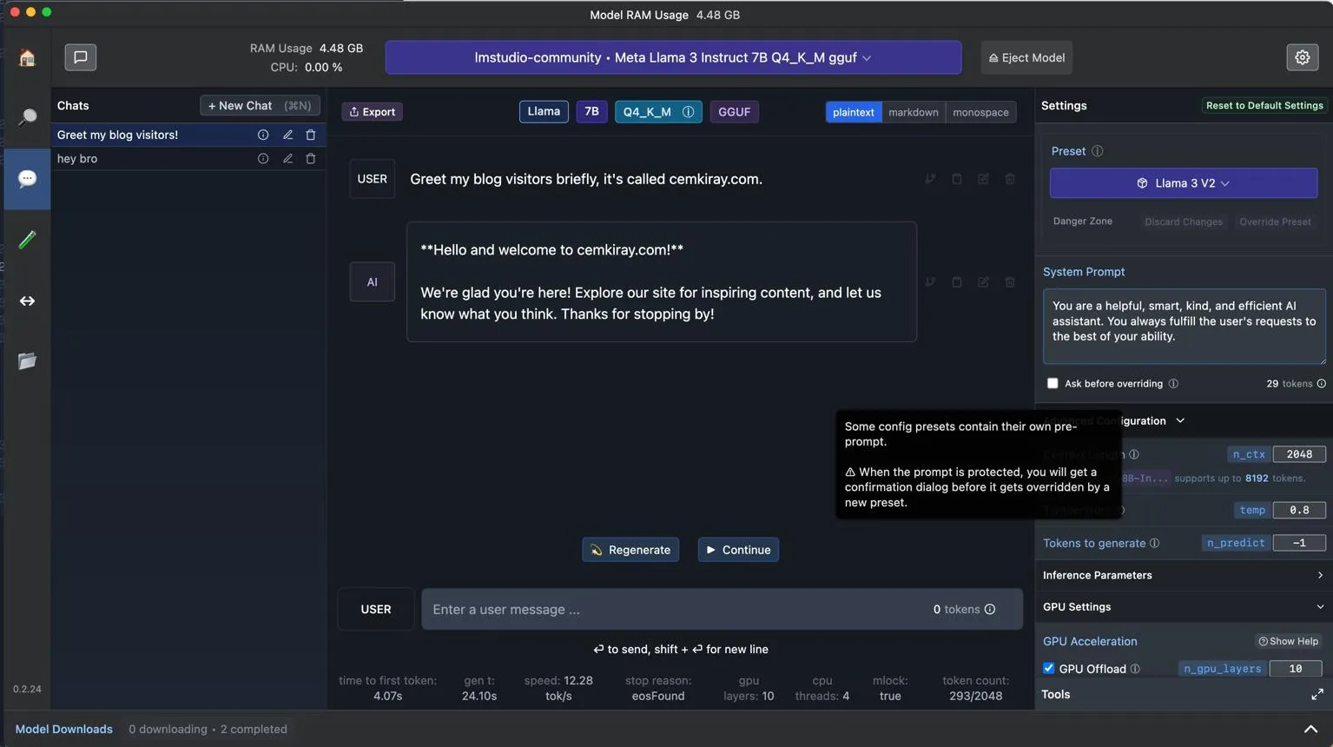This screenshot has width=1333, height=747.
Task: Reset to Default Settings
Action: 1264,105
